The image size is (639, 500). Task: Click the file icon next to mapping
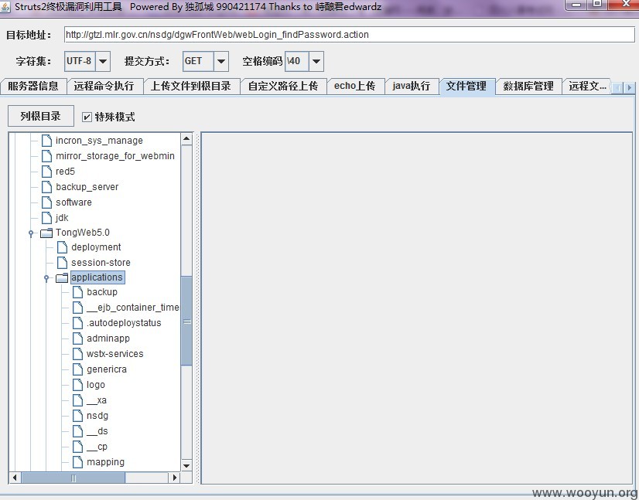[78, 462]
